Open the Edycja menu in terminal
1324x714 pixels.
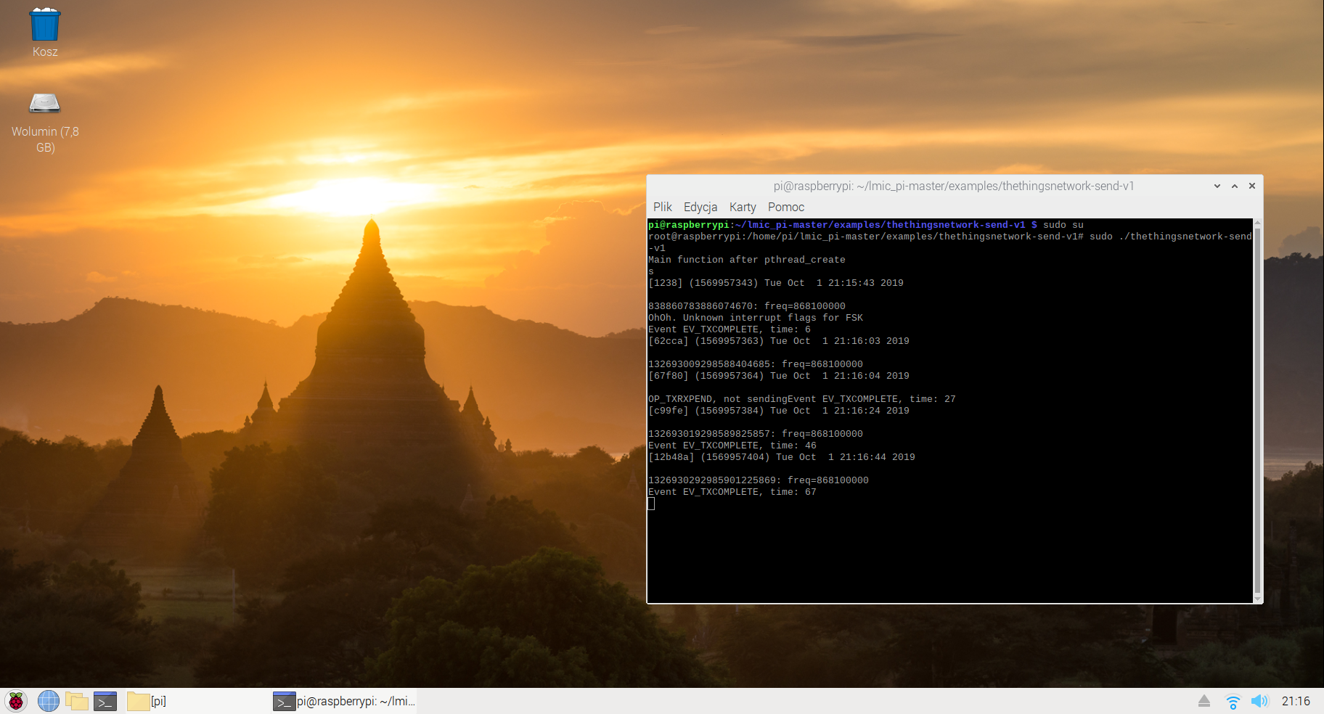(700, 207)
